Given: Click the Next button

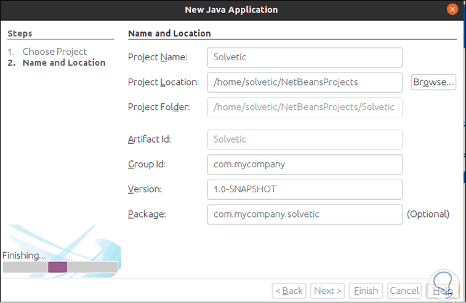Looking at the screenshot, I should [x=328, y=291].
